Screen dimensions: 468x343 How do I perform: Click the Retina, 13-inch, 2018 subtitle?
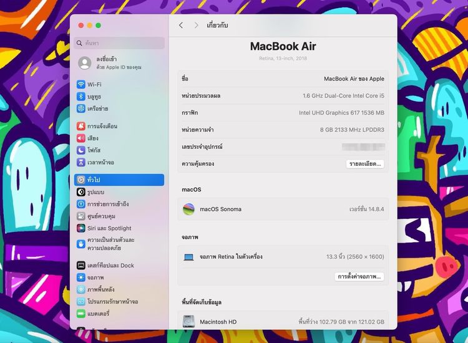283,59
